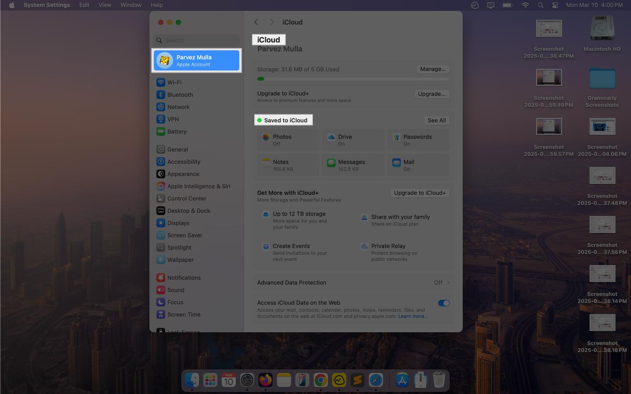The width and height of the screenshot is (631, 394).
Task: Open the Notes iCloud tile
Action: pos(288,165)
